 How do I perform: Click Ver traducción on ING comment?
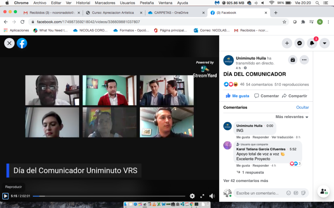point(282,137)
